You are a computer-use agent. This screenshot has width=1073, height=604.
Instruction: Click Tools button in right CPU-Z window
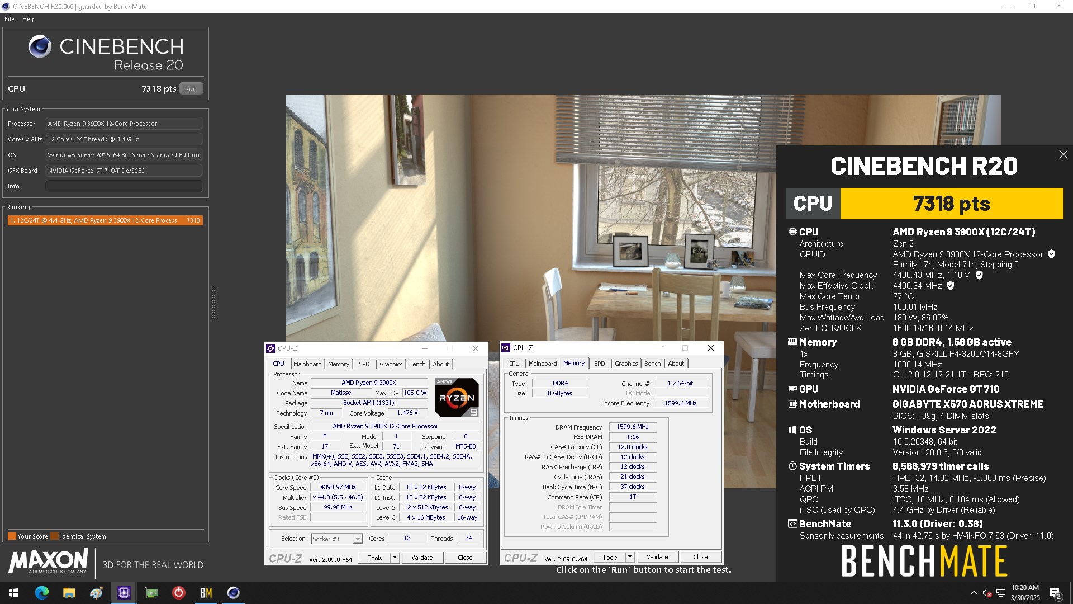[x=610, y=556]
